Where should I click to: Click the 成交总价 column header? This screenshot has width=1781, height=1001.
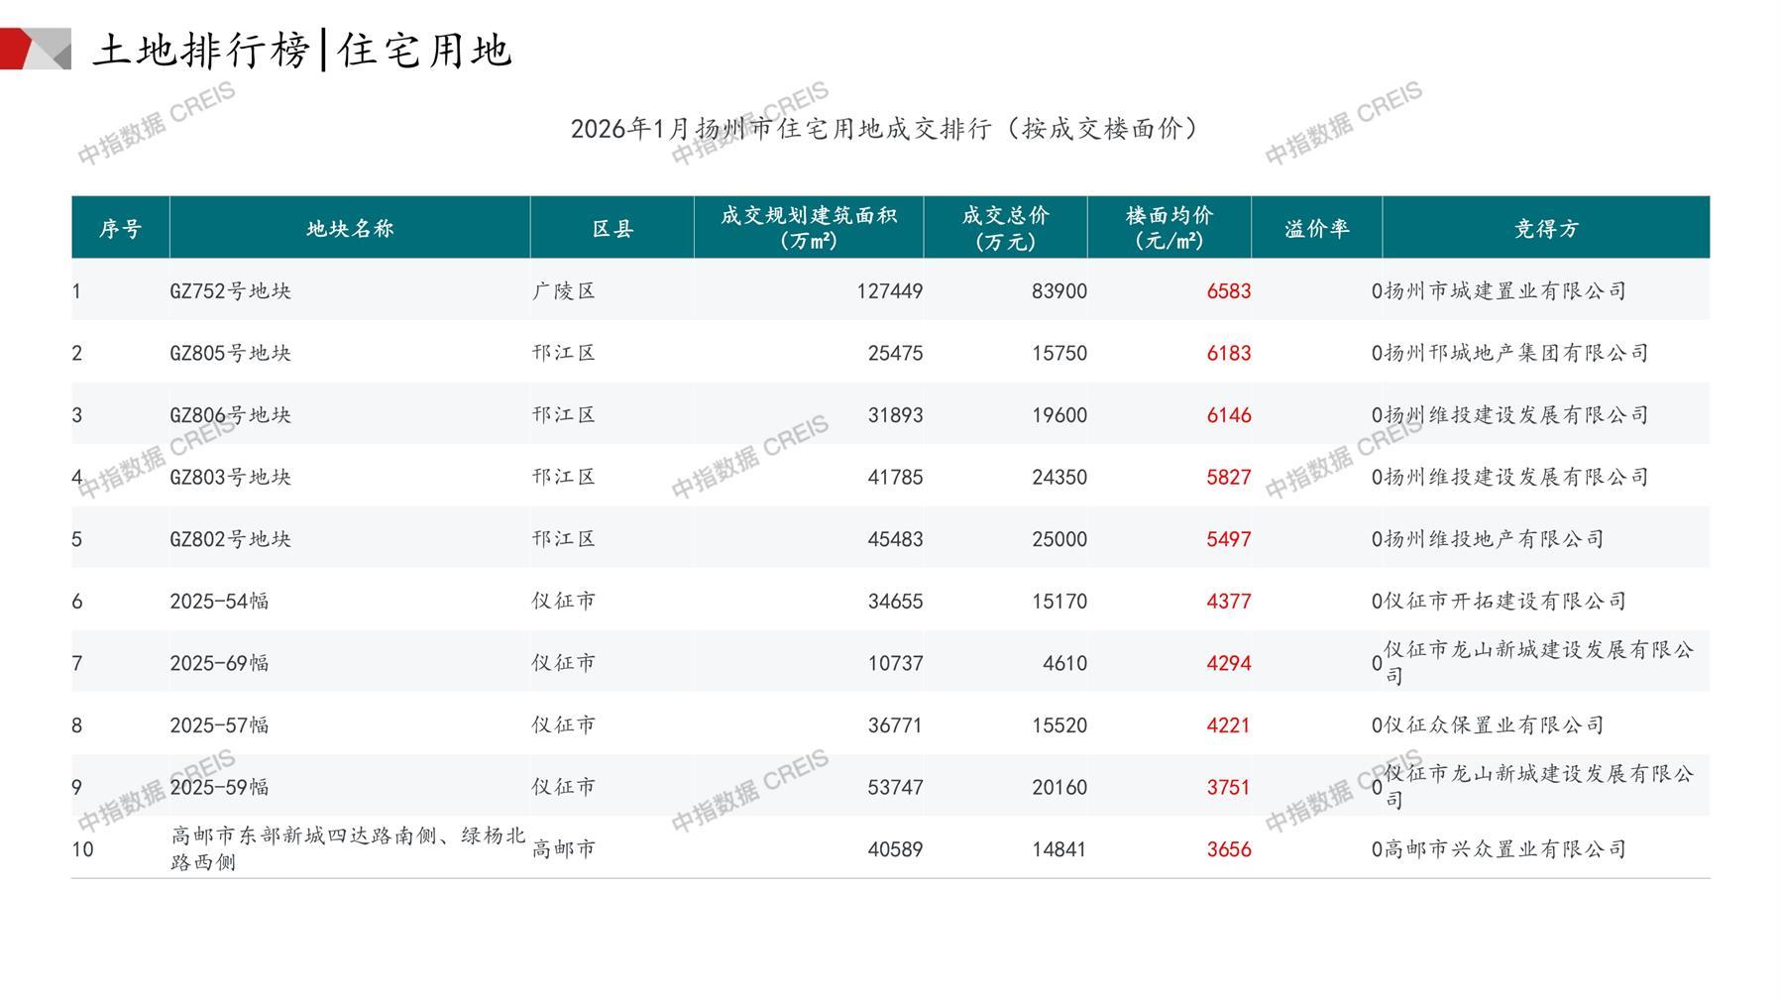pyautogui.click(x=1004, y=229)
